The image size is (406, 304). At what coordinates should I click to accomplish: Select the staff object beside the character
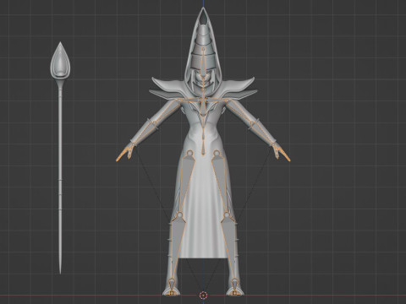point(60,158)
